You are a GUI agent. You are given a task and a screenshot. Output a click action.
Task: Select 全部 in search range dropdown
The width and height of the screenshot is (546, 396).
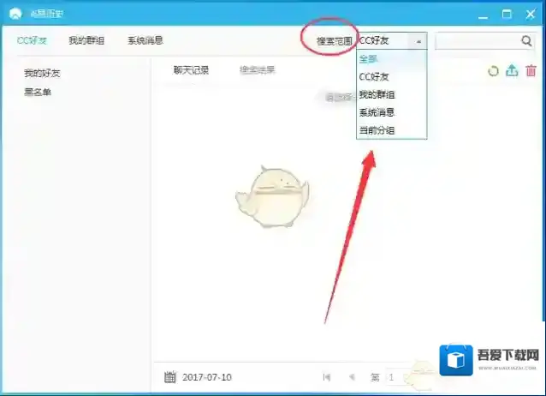[391, 59]
